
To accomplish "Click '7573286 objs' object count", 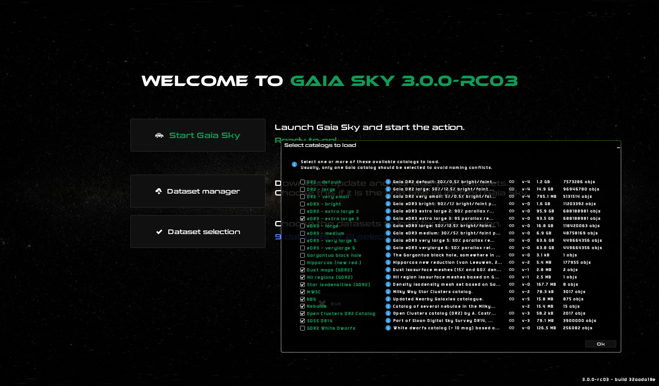I will click(579, 182).
